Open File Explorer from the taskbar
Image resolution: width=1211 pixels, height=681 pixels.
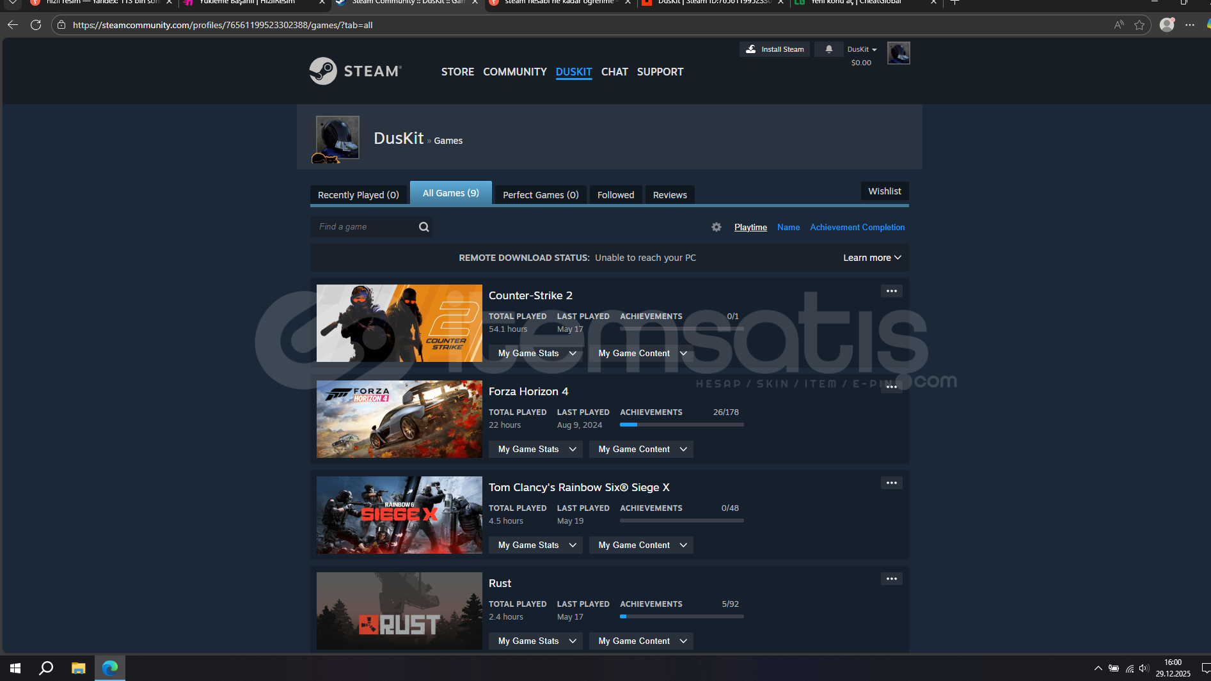pos(78,668)
